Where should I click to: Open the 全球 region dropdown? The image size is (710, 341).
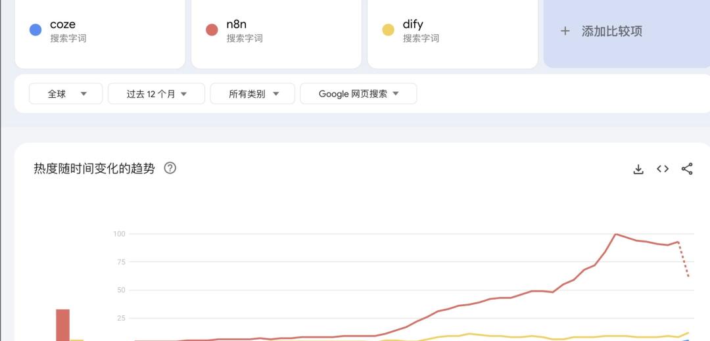click(66, 93)
